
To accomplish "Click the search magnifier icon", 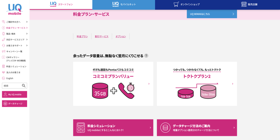I will pyautogui.click(x=24, y=85).
